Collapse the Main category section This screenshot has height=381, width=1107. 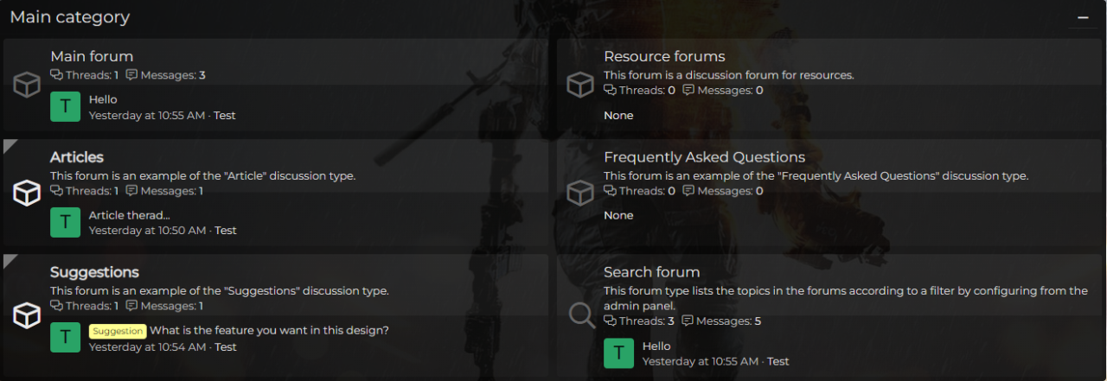pos(1082,17)
